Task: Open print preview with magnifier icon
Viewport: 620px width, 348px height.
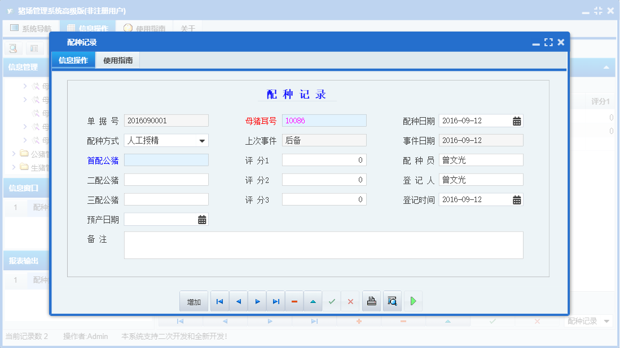Action: coord(392,302)
